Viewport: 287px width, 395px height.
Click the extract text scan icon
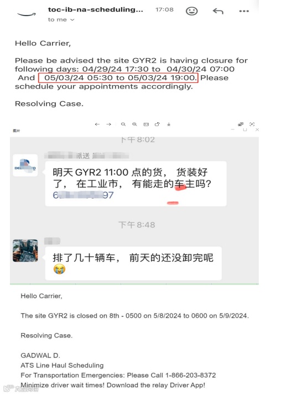252,124
